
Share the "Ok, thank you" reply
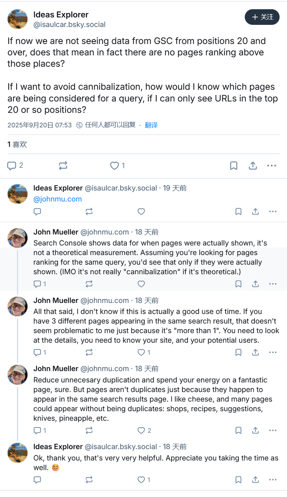(x=256, y=480)
